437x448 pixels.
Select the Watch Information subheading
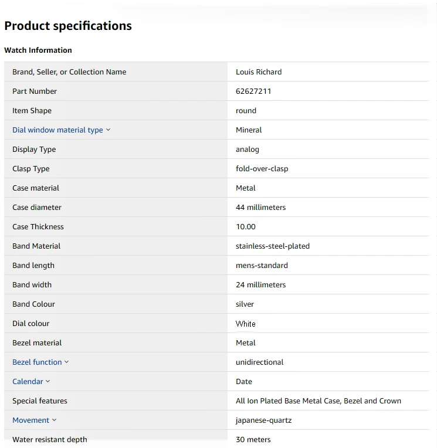click(38, 50)
